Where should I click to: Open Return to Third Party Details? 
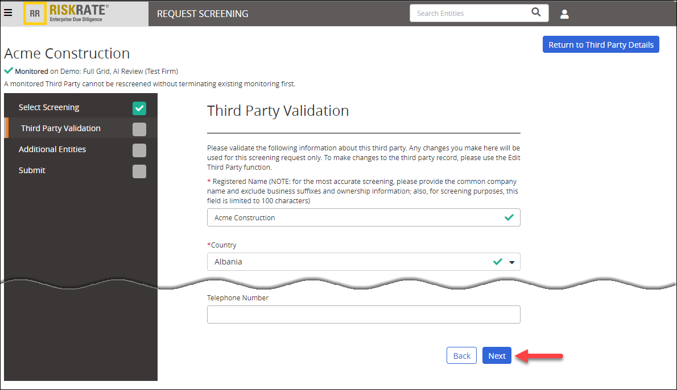(x=601, y=44)
